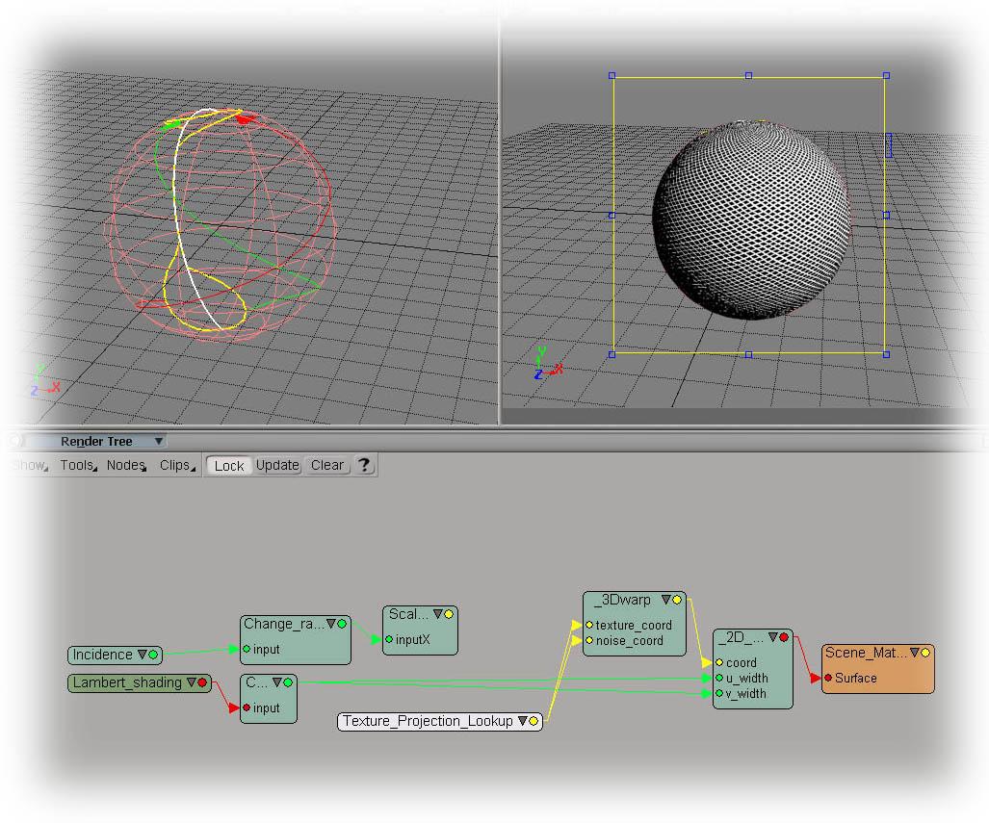Image resolution: width=989 pixels, height=823 pixels.
Task: Click the coord input port on the _2D node
Action: click(x=717, y=661)
